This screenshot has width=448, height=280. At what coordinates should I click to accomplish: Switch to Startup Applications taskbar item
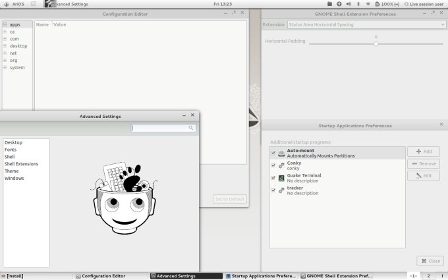261,276
